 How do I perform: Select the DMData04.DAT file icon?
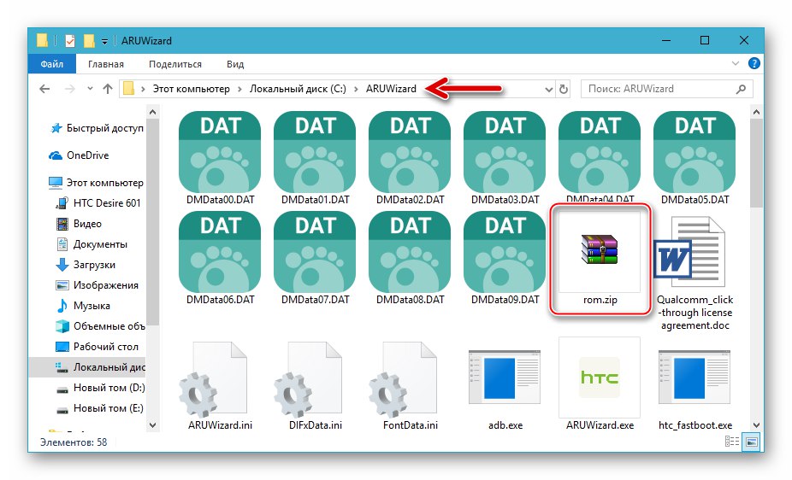tap(600, 152)
